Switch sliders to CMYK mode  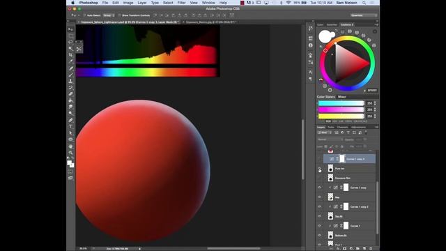(x=348, y=121)
